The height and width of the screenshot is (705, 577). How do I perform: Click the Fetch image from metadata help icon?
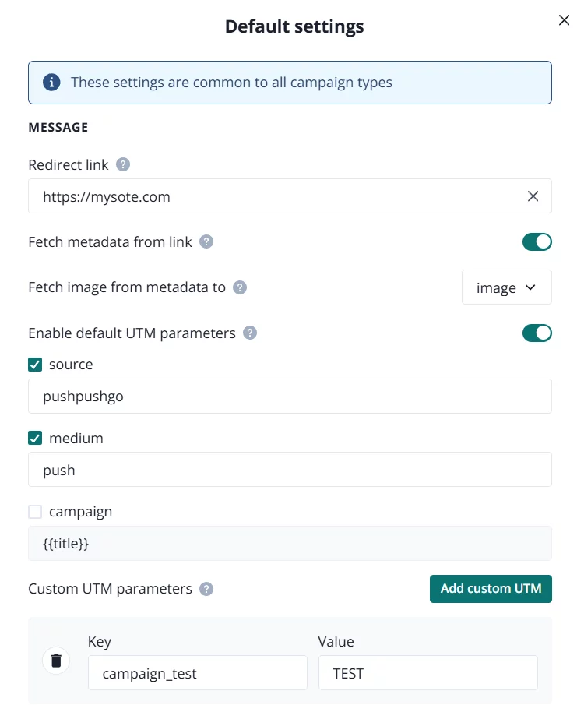[x=240, y=287]
